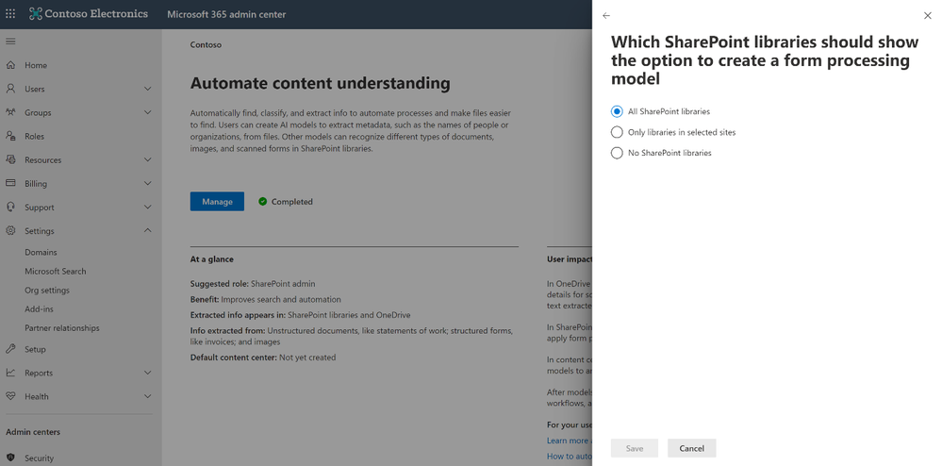
Task: Click the Roles icon in sidebar
Action: pos(10,137)
